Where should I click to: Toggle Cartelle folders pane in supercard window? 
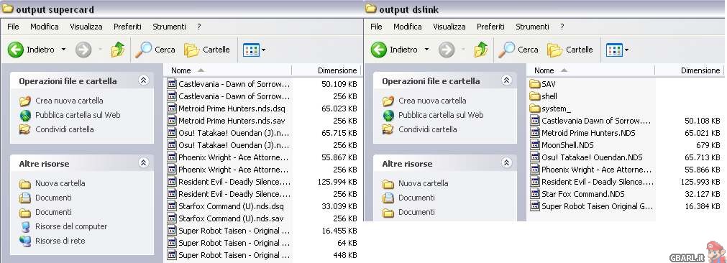[207, 50]
